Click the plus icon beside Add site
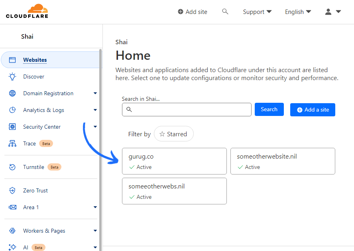 pos(180,12)
